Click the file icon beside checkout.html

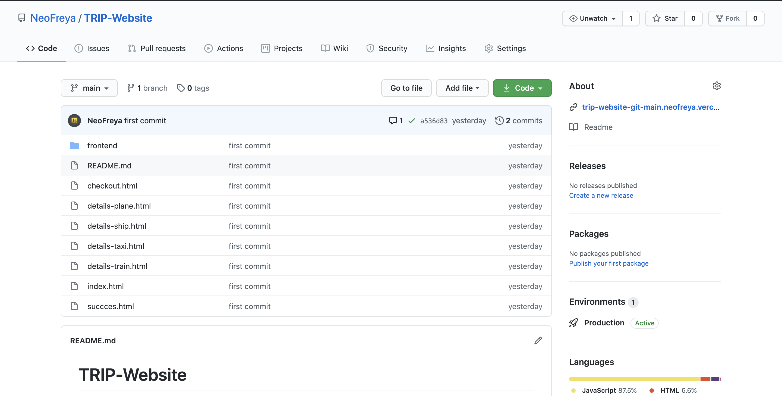coord(74,186)
